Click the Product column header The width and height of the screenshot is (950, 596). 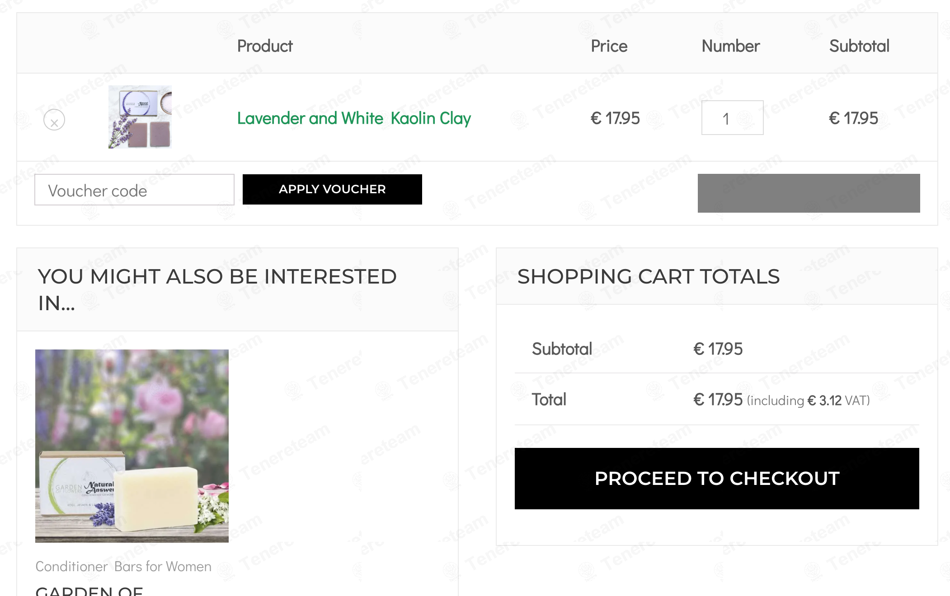(265, 46)
